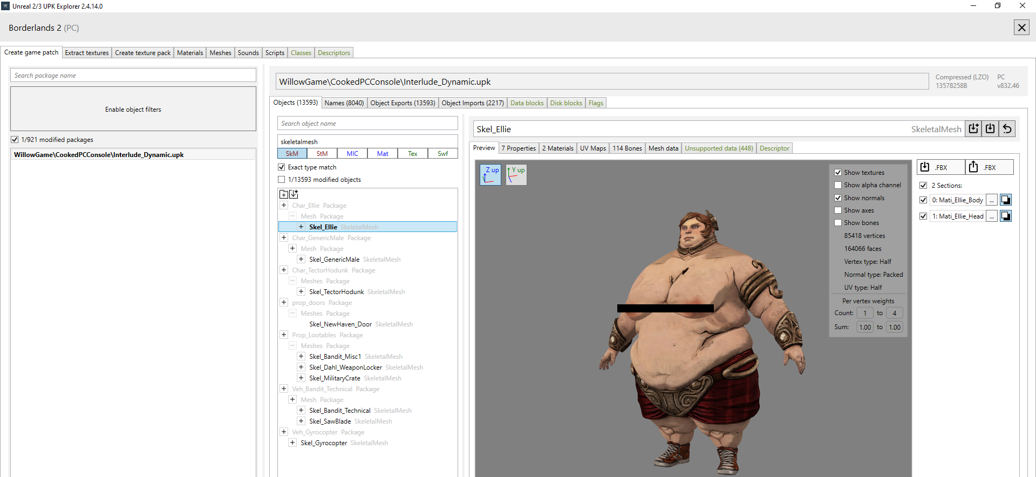
Task: Click the Search object name field
Action: click(x=367, y=124)
